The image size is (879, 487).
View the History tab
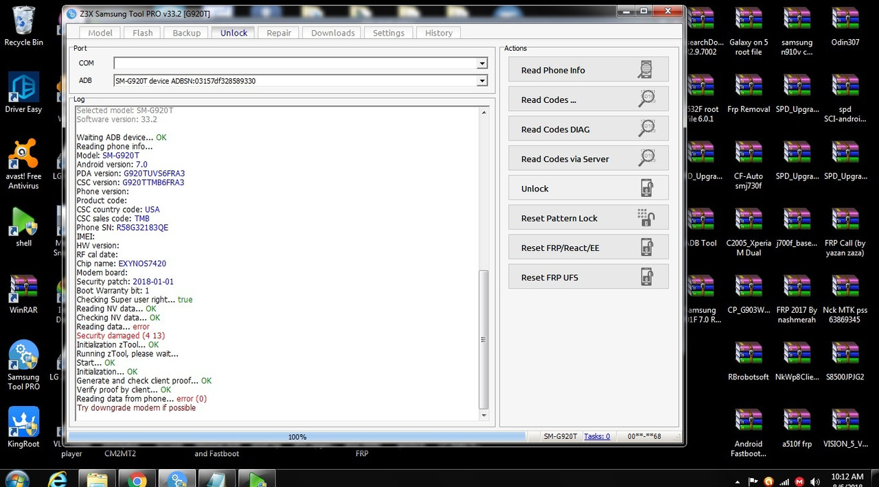point(439,33)
